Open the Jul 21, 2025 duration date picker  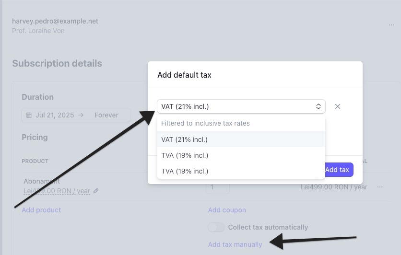(55, 115)
